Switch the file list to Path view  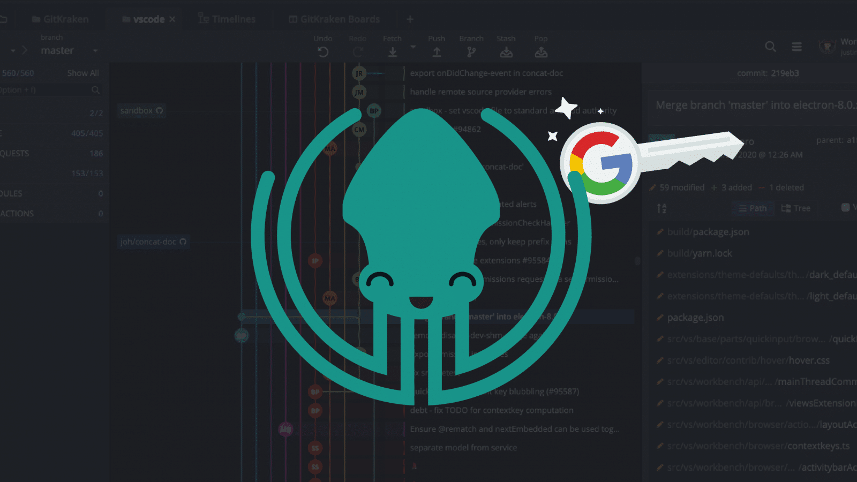(753, 208)
